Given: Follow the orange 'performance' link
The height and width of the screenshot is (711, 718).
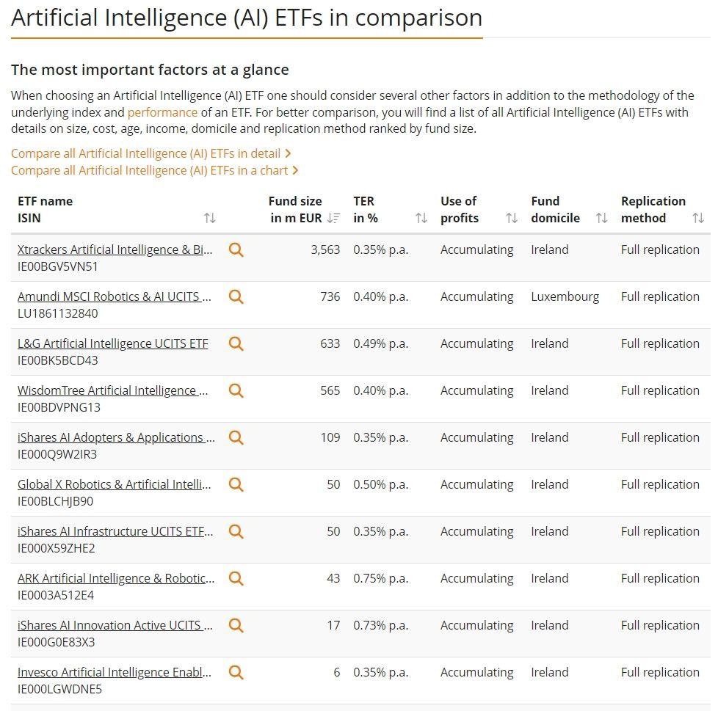Looking at the screenshot, I should click(162, 112).
